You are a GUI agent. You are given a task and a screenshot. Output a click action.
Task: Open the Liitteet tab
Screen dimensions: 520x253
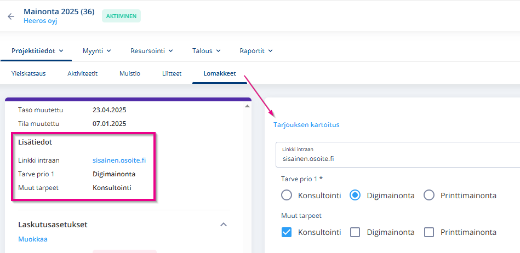tap(172, 73)
